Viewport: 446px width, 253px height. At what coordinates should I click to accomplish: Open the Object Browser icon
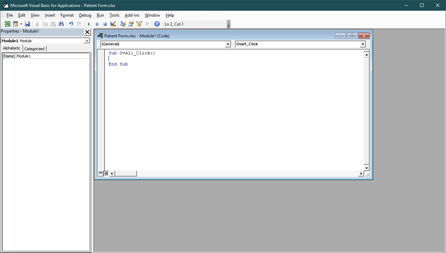pyautogui.click(x=139, y=24)
